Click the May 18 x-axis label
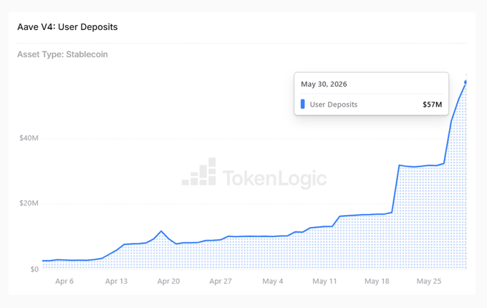Viewport: 487px width, 308px height. click(x=377, y=281)
